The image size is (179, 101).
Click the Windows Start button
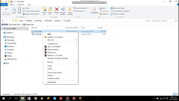3,98
